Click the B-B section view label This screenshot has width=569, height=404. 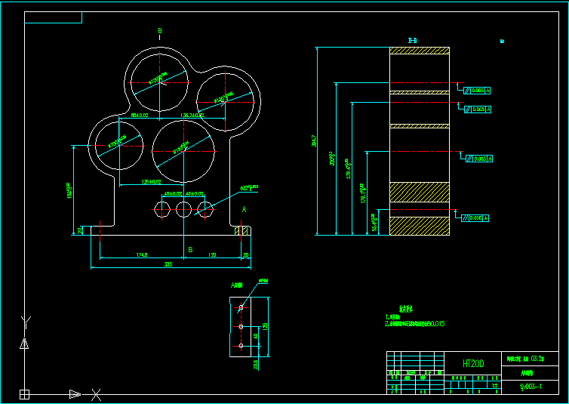[413, 40]
